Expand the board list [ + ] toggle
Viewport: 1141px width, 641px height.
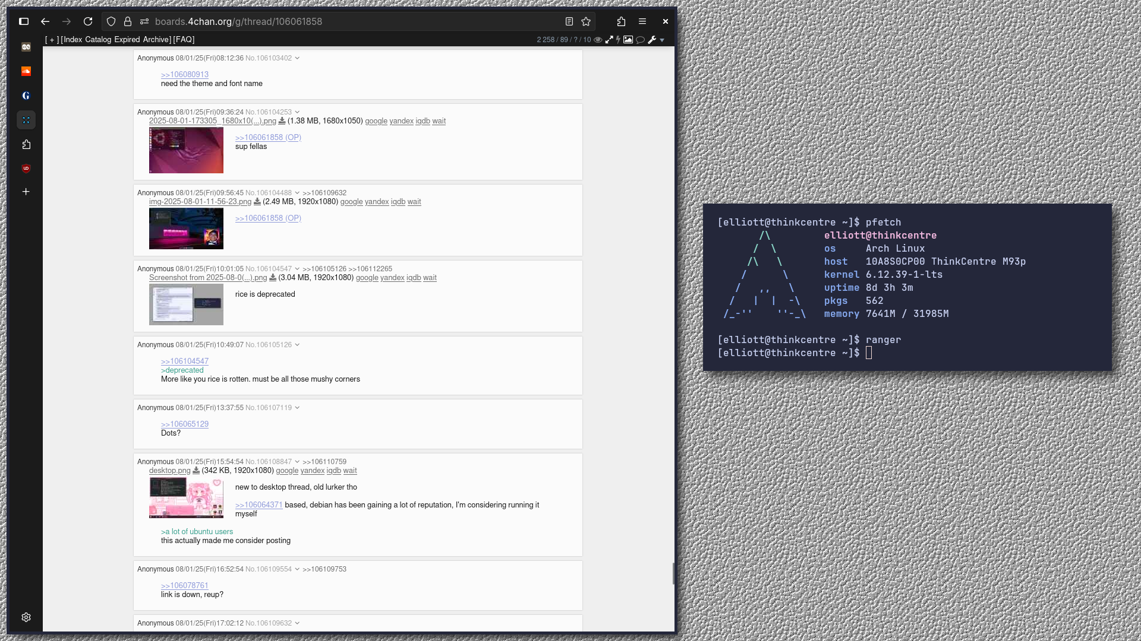52,40
